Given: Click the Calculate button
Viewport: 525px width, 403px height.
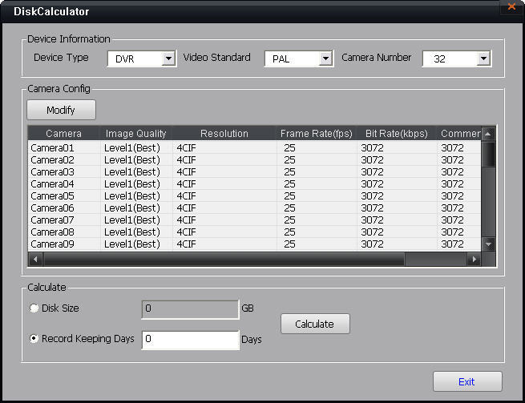Looking at the screenshot, I should 315,324.
